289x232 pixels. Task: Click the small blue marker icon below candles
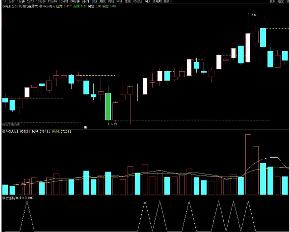(x=86, y=127)
